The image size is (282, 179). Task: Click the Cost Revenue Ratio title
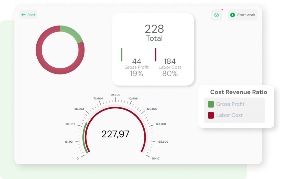tap(238, 92)
